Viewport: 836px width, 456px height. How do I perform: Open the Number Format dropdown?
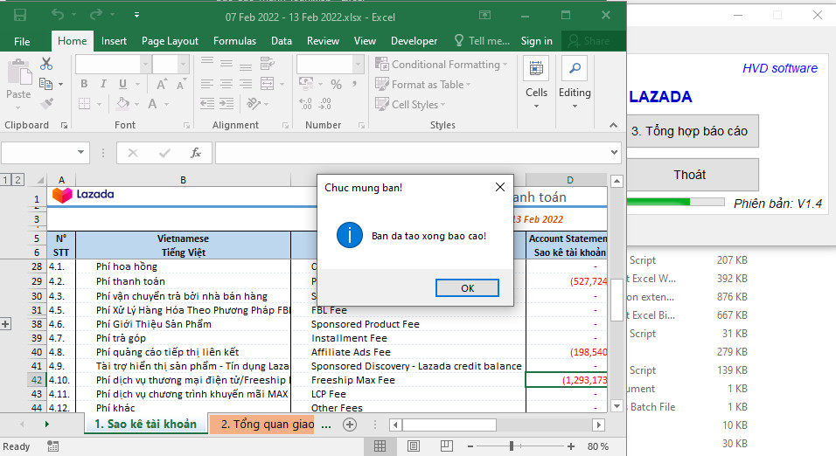coord(359,65)
